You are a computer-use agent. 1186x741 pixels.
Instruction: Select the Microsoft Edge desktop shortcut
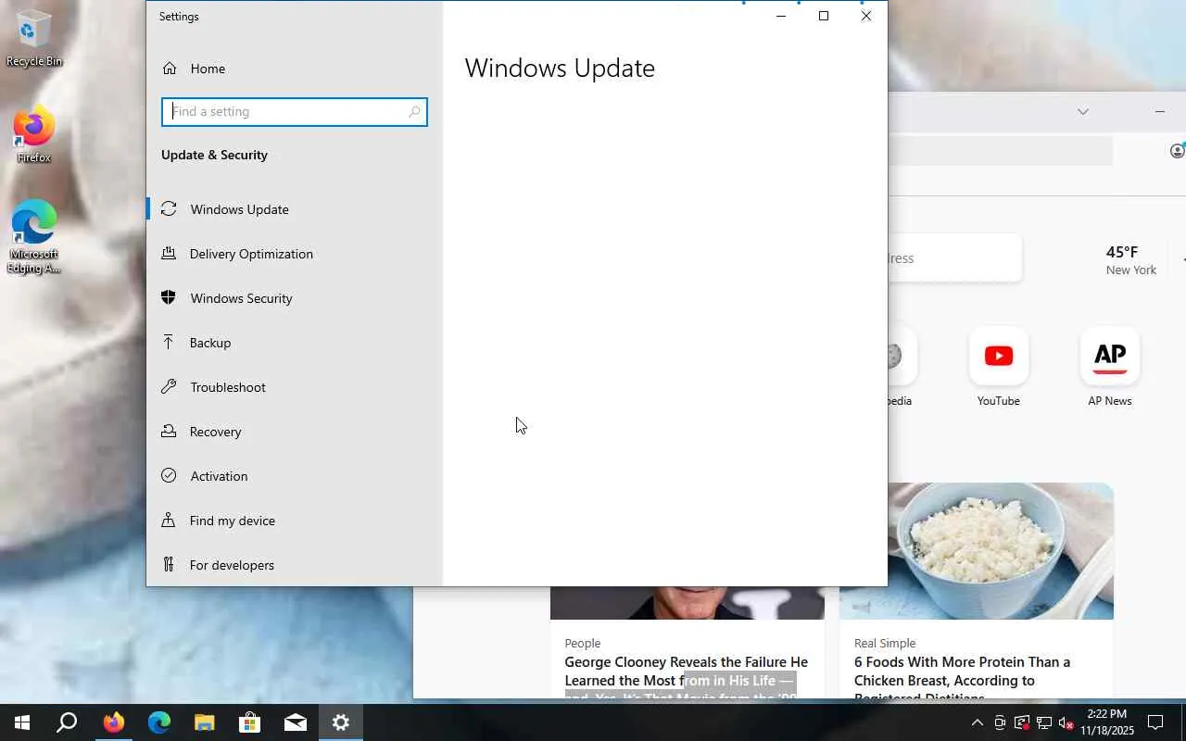34,237
